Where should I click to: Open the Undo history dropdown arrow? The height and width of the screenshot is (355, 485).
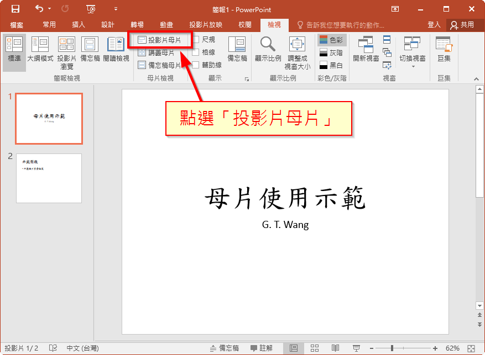point(50,9)
